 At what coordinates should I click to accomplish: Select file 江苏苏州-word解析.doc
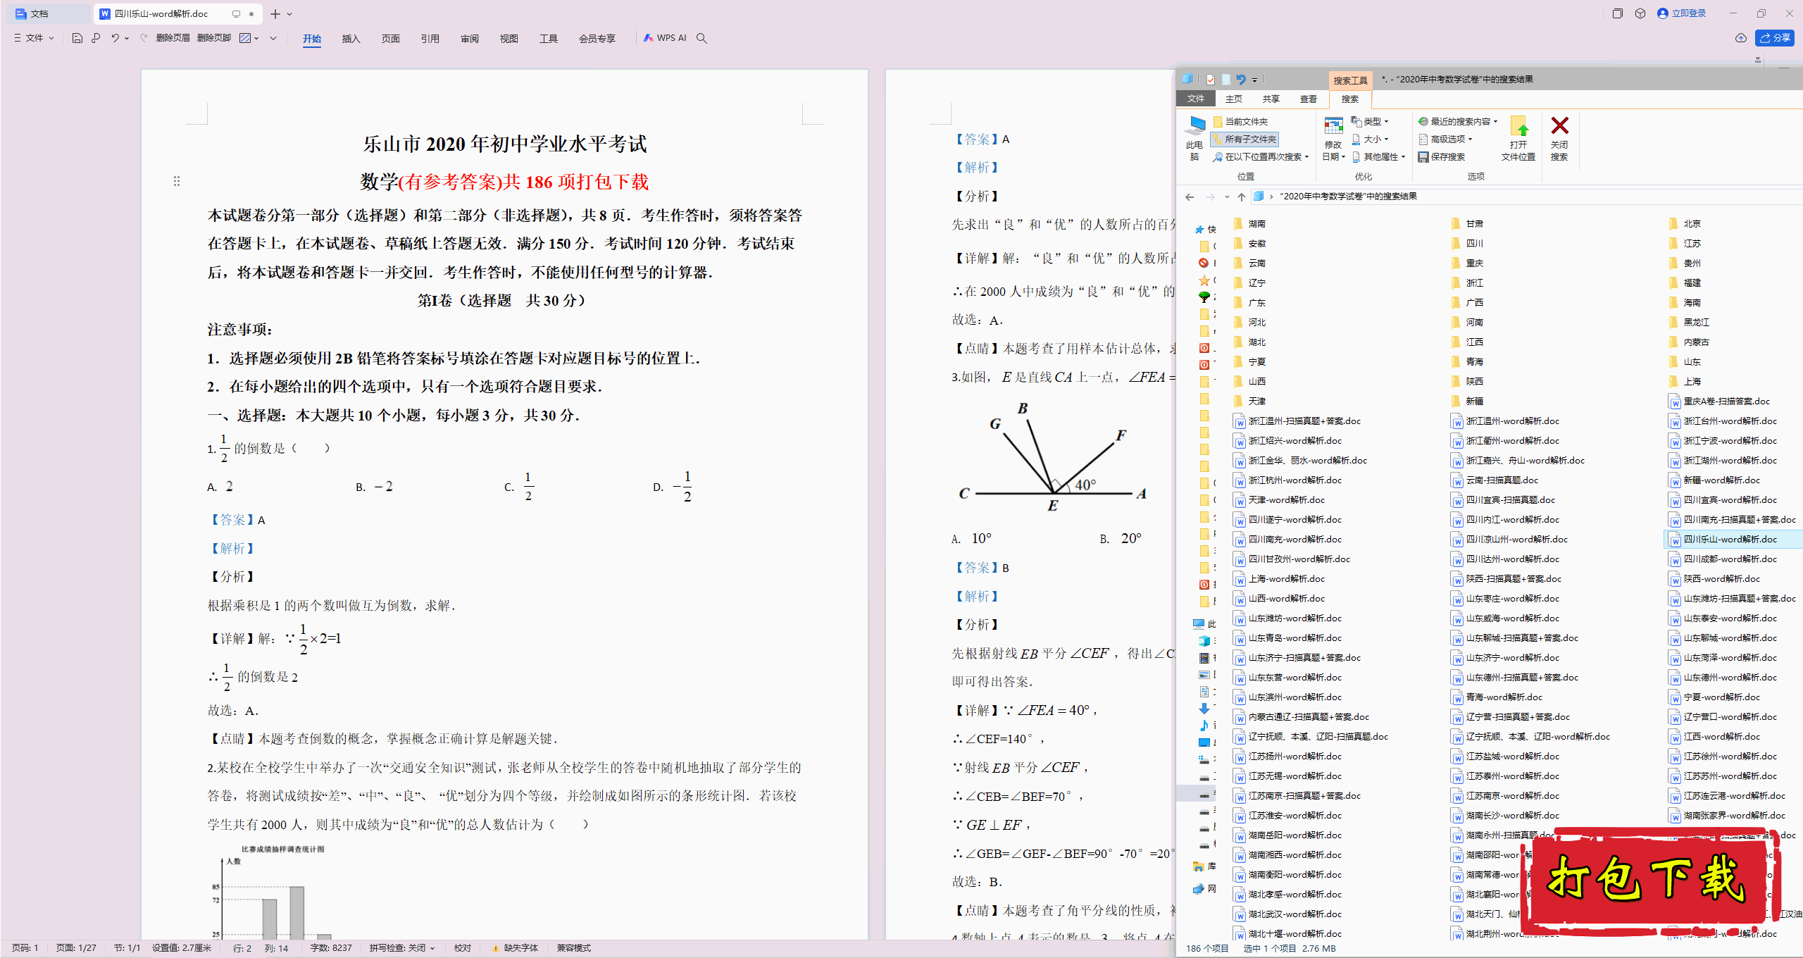(x=1723, y=776)
